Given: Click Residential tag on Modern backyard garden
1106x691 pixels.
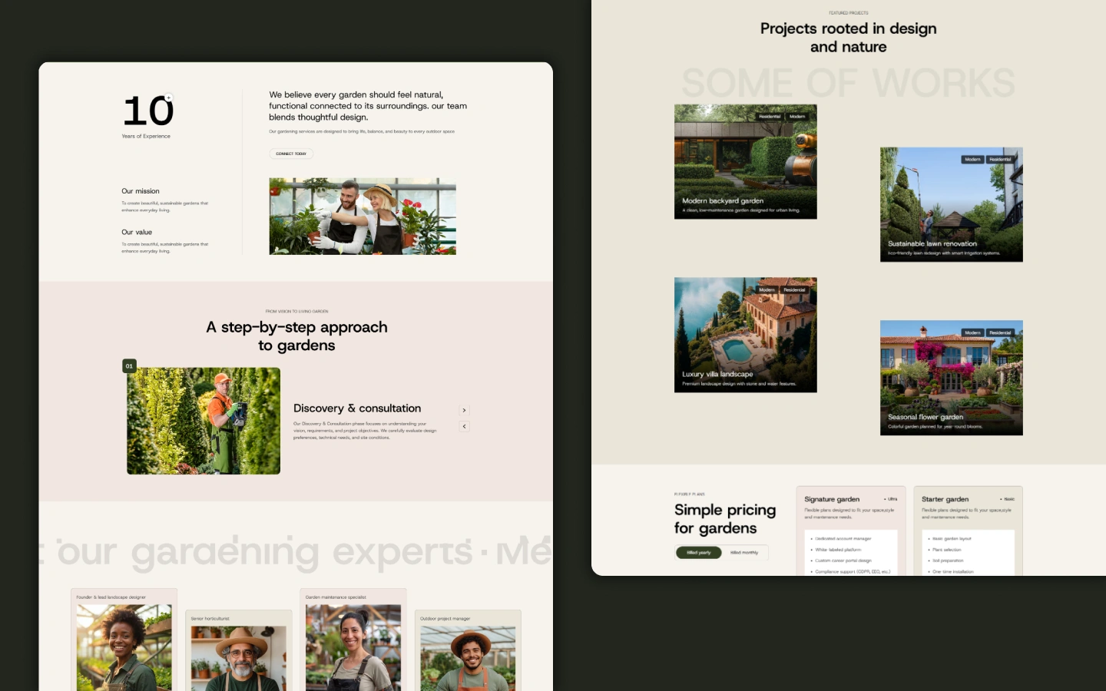Looking at the screenshot, I should [x=769, y=117].
